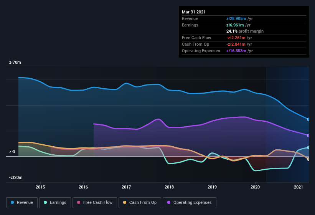Click the zł70m y-axis label

tap(15, 62)
